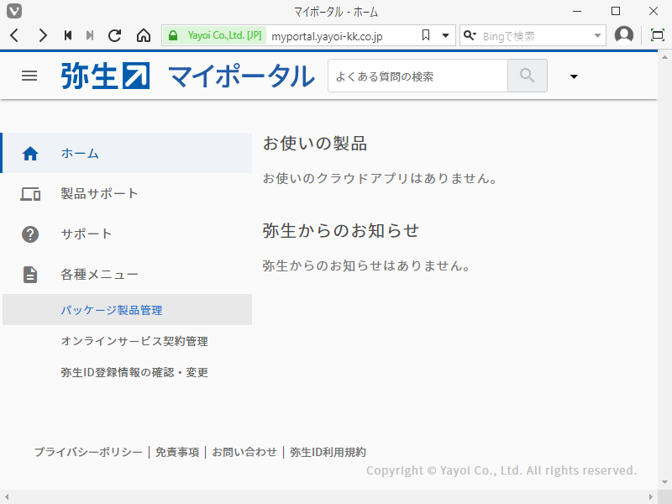
Task: Click the サポート question mark icon
Action: [x=30, y=234]
